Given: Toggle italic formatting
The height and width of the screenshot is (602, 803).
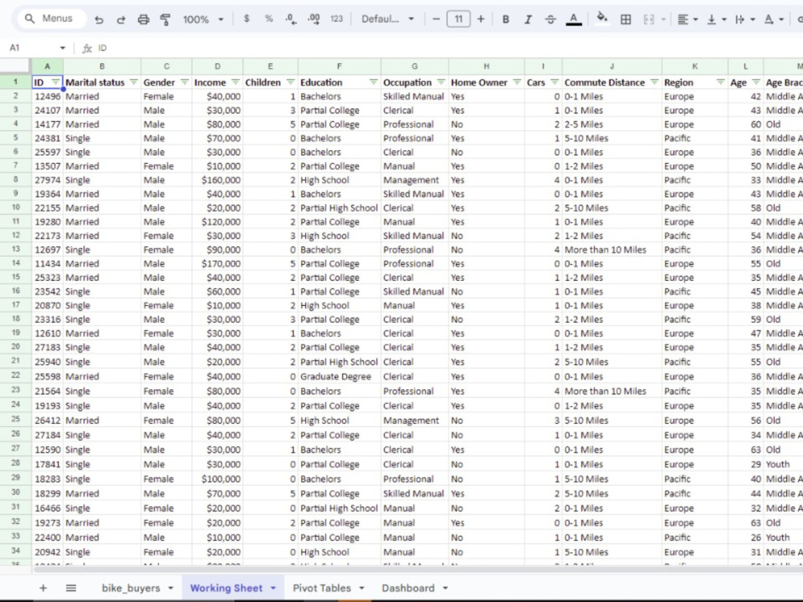Looking at the screenshot, I should tap(528, 19).
